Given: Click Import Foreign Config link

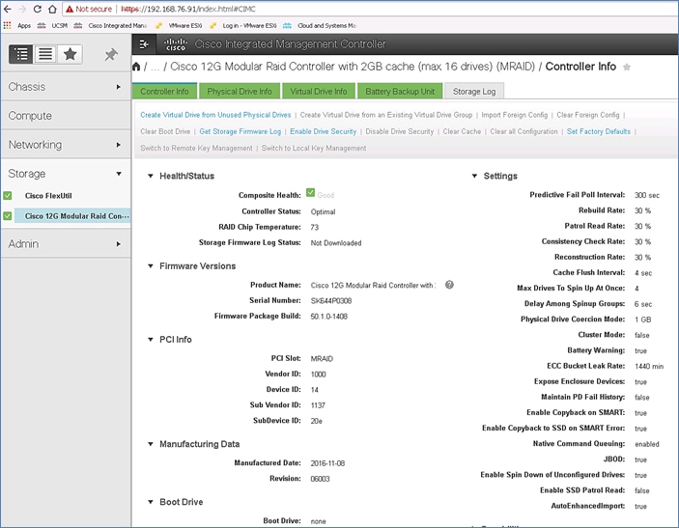Looking at the screenshot, I should click(515, 115).
